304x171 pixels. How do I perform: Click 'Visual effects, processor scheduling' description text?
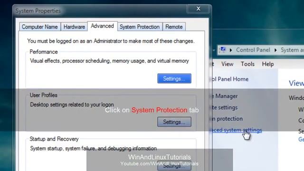click(109, 61)
